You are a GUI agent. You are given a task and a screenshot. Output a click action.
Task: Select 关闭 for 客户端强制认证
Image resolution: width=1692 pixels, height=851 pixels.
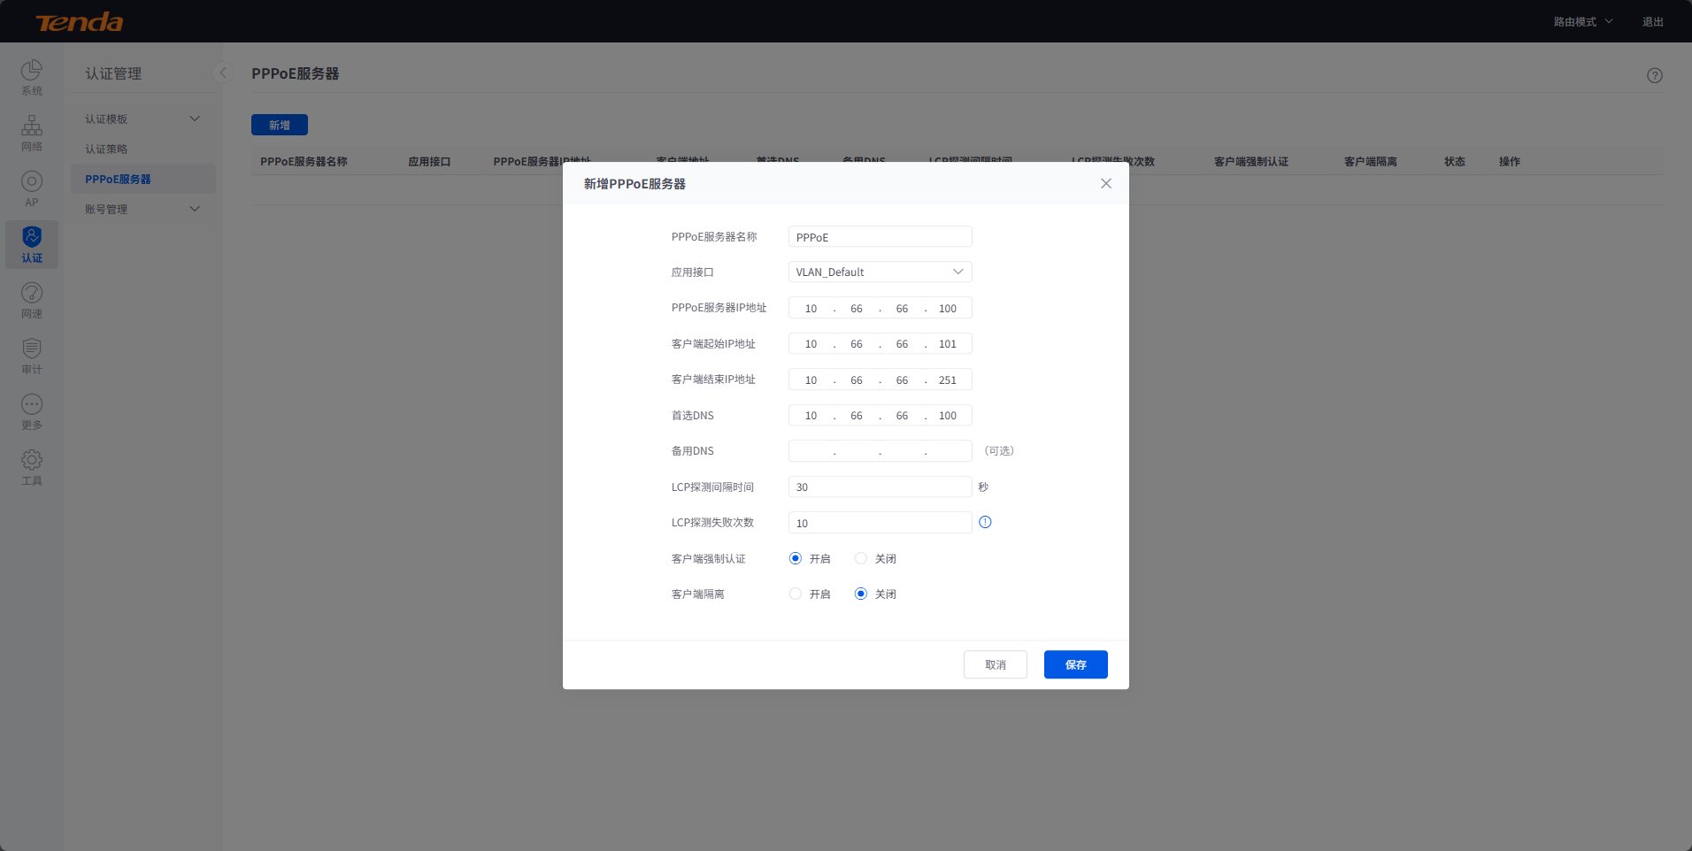(x=861, y=558)
